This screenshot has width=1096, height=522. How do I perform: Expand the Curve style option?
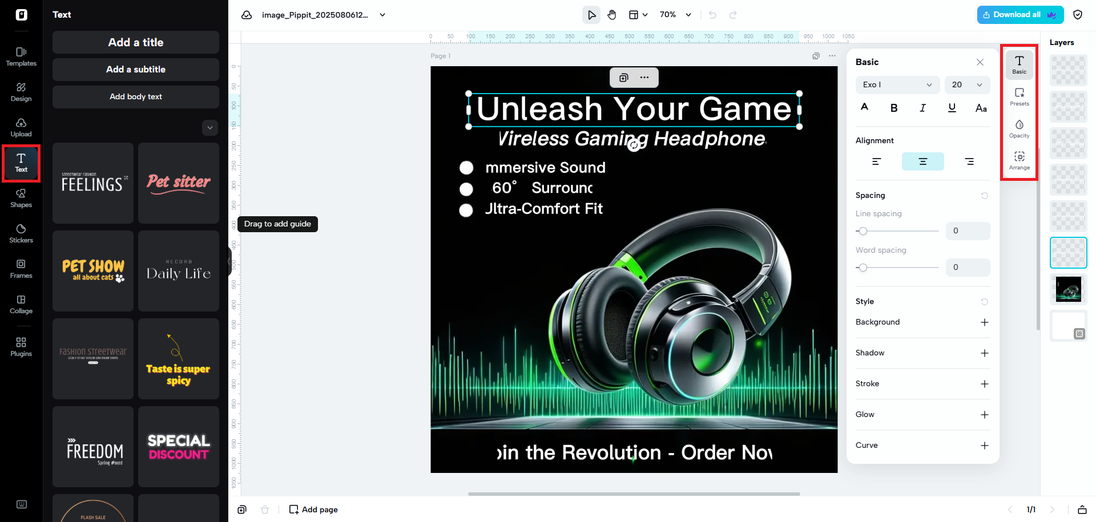tap(985, 446)
